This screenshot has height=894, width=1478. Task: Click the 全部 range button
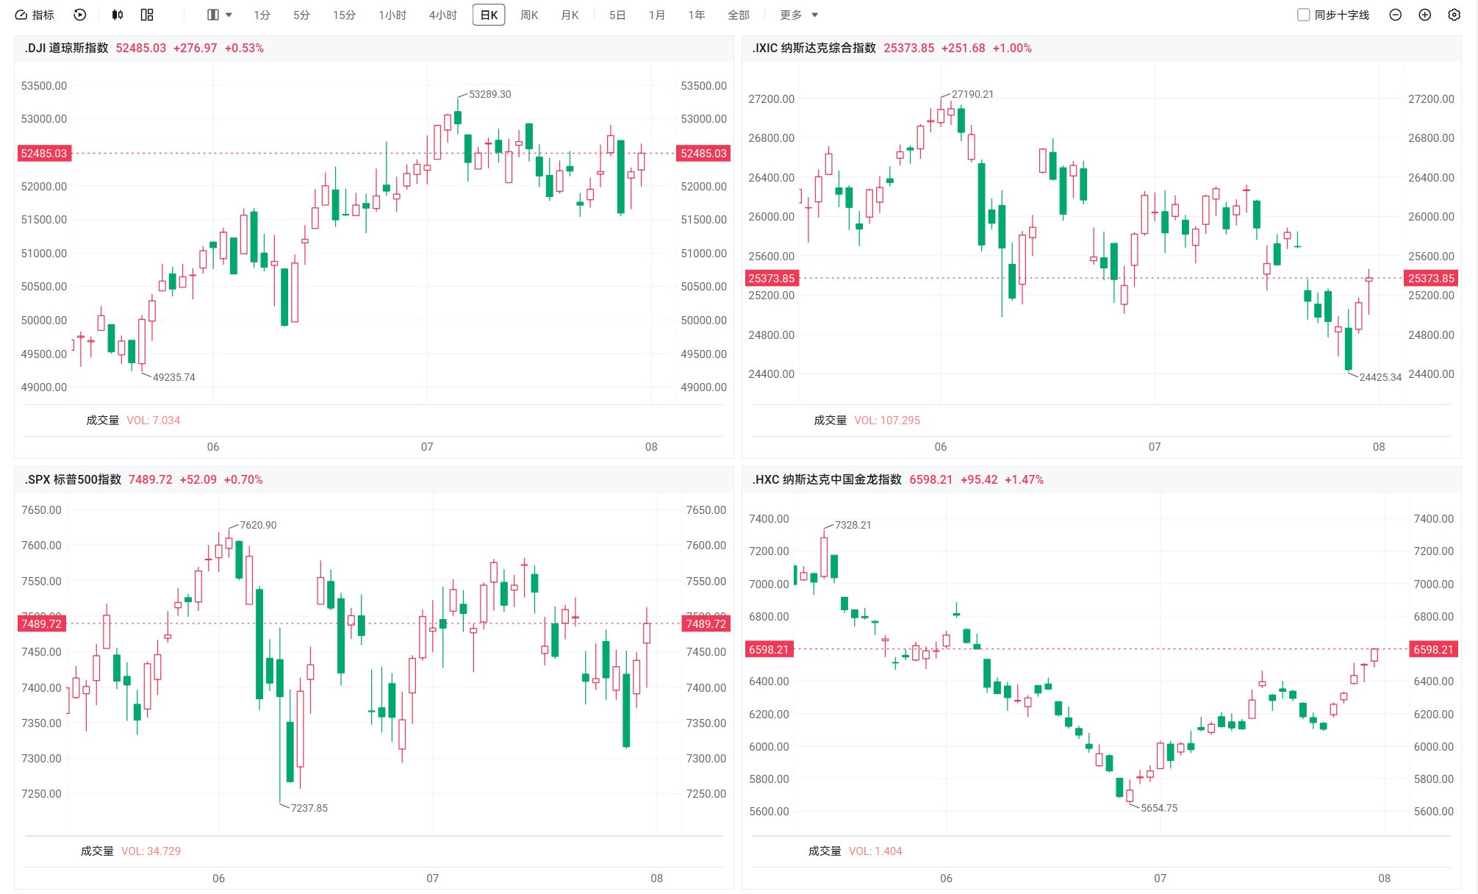point(738,15)
